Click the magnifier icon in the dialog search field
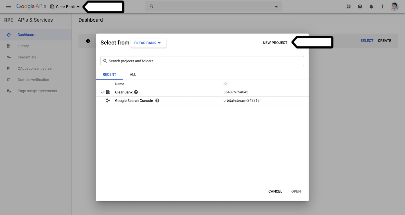The image size is (405, 215). pos(105,61)
